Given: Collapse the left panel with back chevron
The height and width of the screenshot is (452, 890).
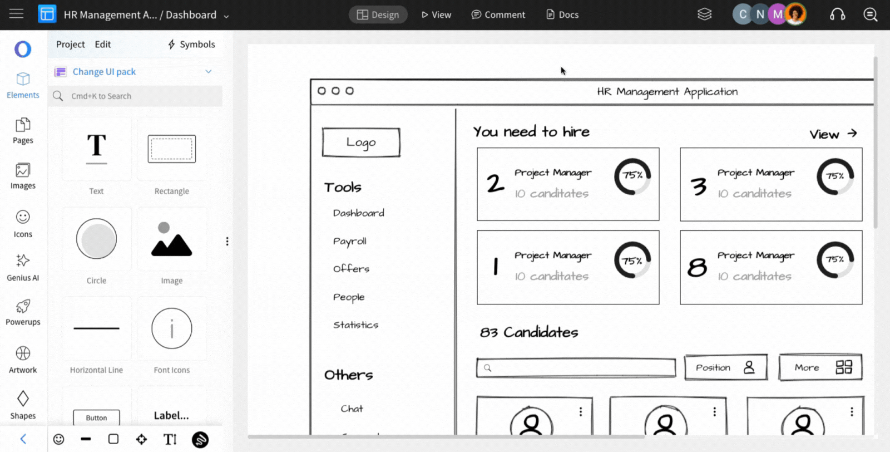Looking at the screenshot, I should tap(23, 439).
